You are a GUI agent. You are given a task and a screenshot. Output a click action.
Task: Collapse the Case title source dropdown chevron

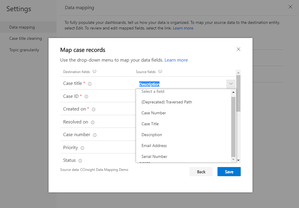tap(231, 84)
